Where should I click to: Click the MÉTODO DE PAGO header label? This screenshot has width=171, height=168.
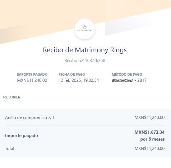point(127,74)
